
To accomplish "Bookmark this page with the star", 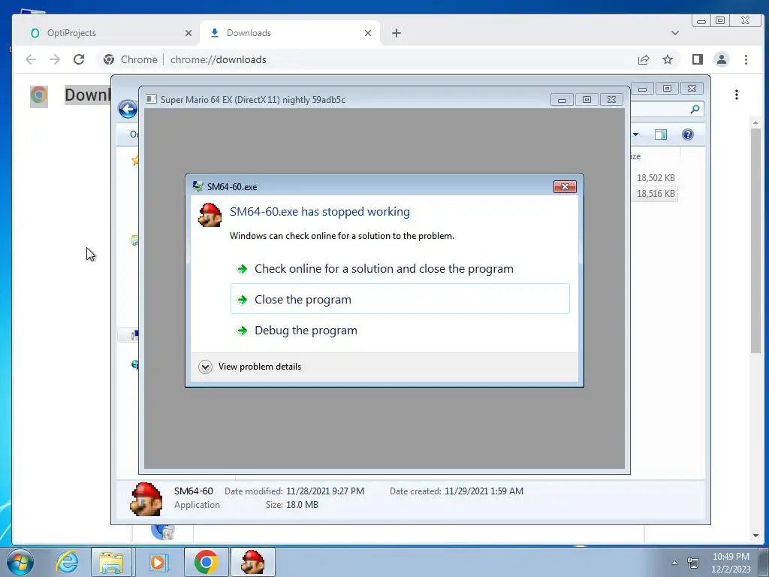I will (x=668, y=59).
